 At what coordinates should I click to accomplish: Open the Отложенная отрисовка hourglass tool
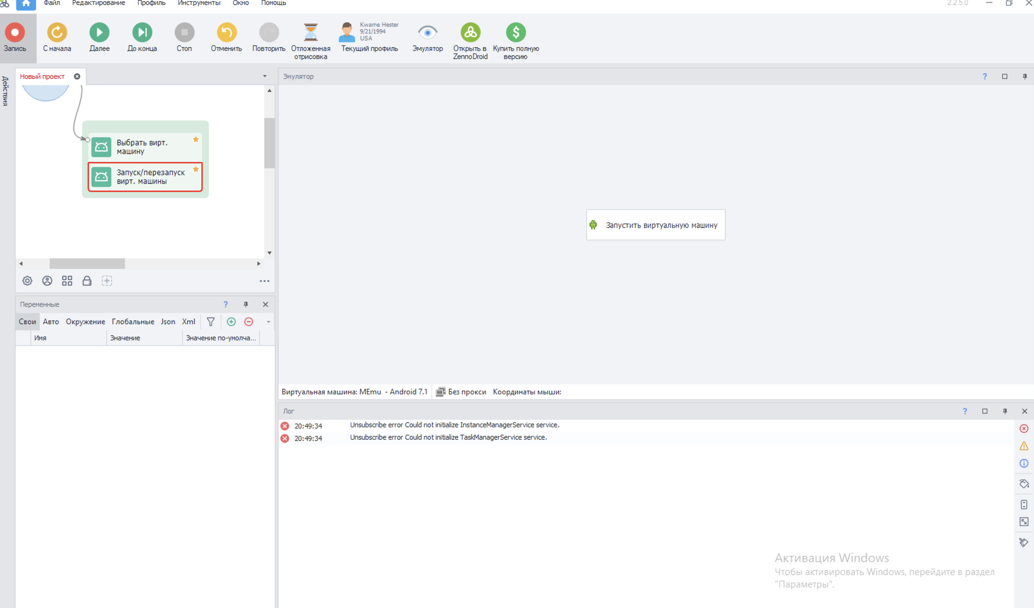pyautogui.click(x=311, y=32)
